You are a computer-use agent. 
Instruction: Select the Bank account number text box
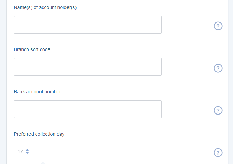point(88,109)
